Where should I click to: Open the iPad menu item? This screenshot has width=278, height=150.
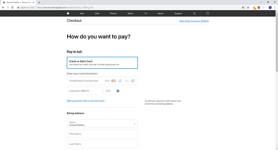97,13
